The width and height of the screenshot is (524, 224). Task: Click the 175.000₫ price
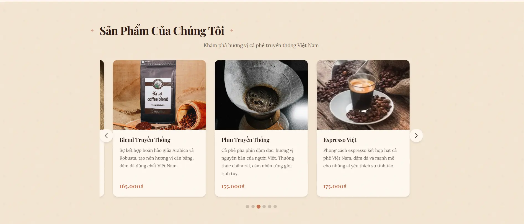coord(335,186)
